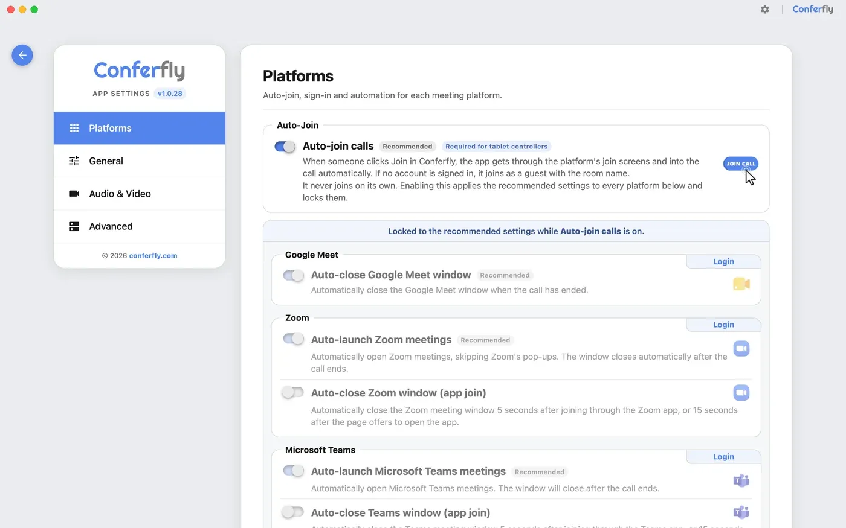Click the JOIN CALL illustration badge

click(740, 164)
